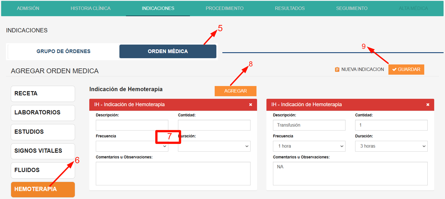445x199 pixels.
Task: Click the empty Descripción input field
Action: coord(132,125)
